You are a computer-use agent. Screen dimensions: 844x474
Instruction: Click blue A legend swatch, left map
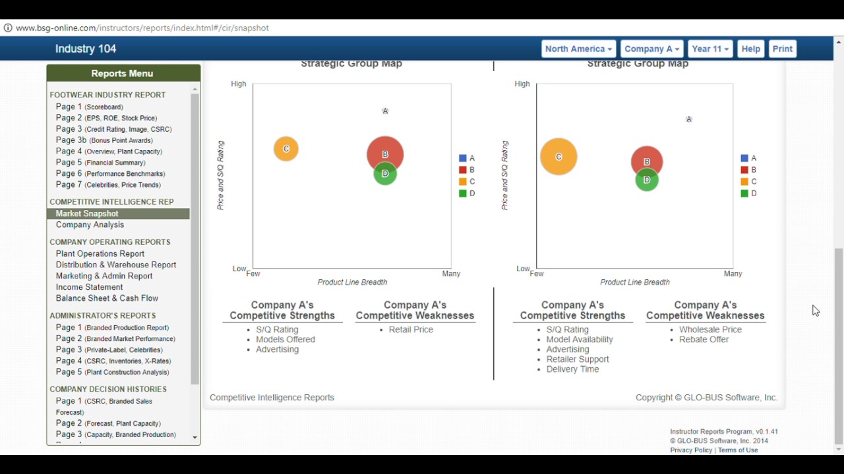pyautogui.click(x=463, y=158)
